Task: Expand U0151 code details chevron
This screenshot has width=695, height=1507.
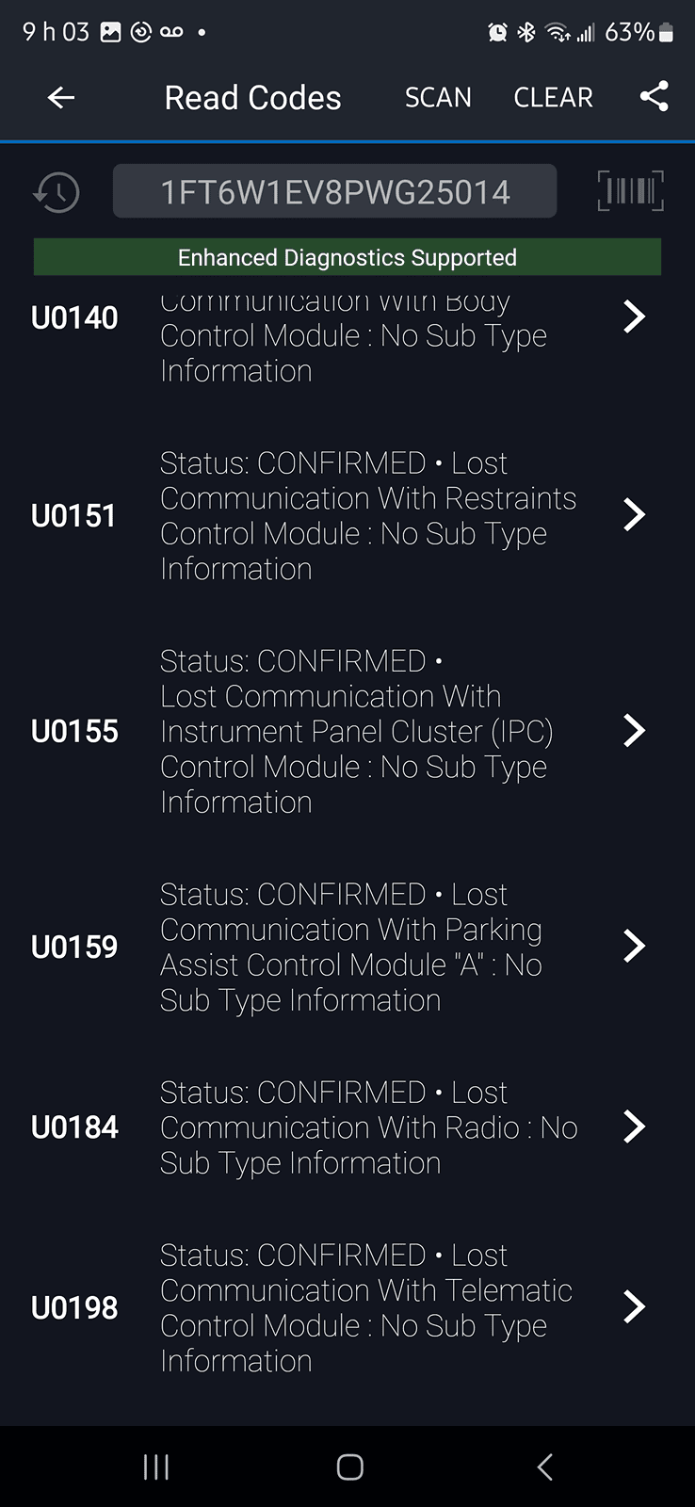Action: point(634,515)
